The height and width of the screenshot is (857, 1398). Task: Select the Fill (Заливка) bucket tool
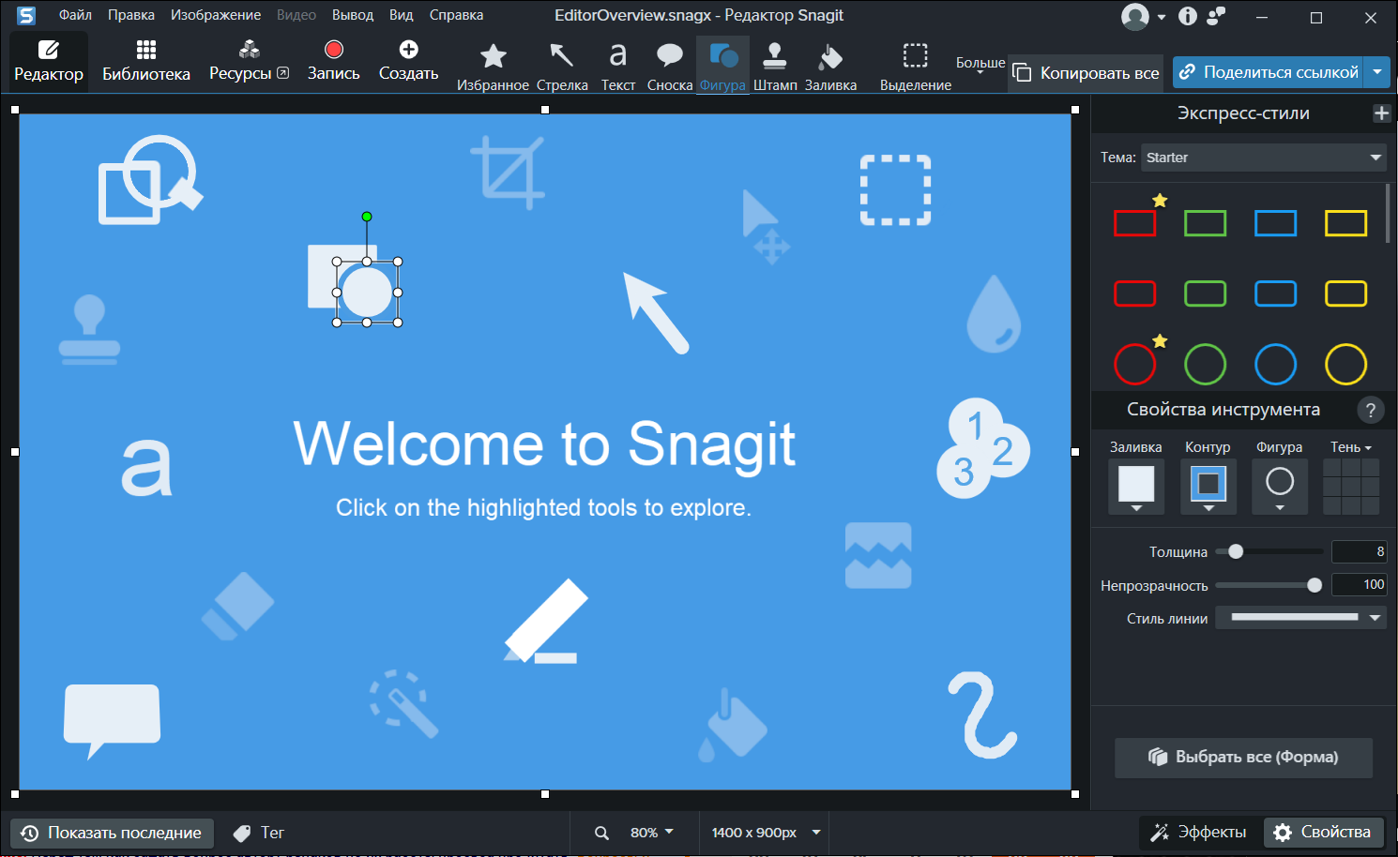coord(830,66)
